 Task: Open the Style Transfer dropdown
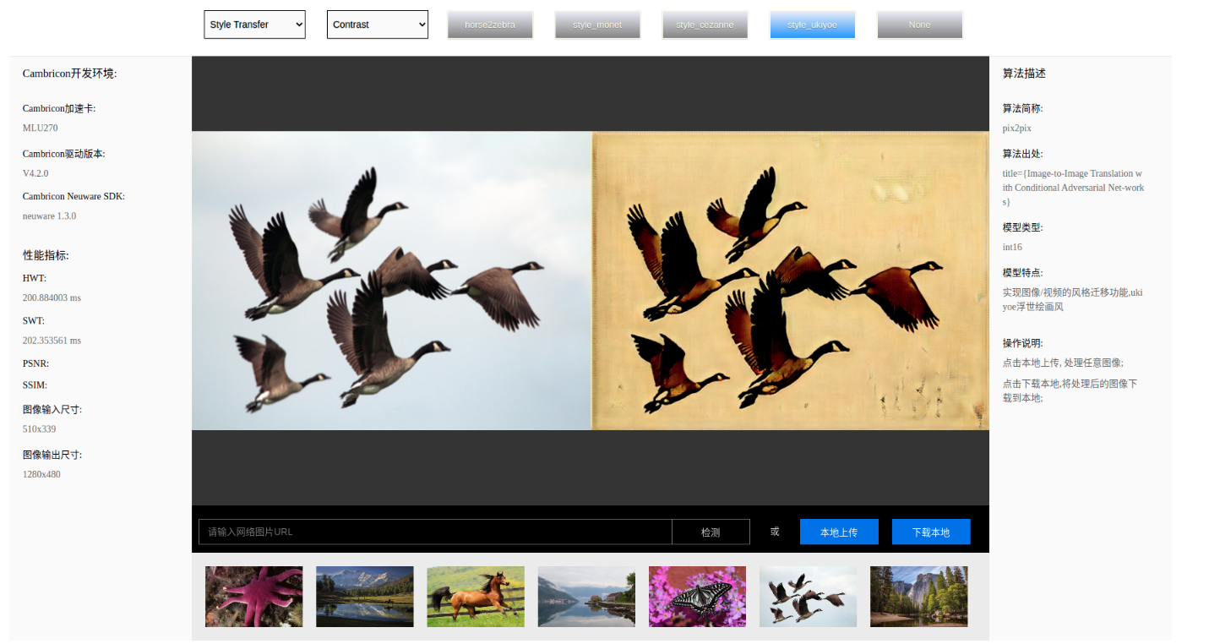click(x=254, y=25)
